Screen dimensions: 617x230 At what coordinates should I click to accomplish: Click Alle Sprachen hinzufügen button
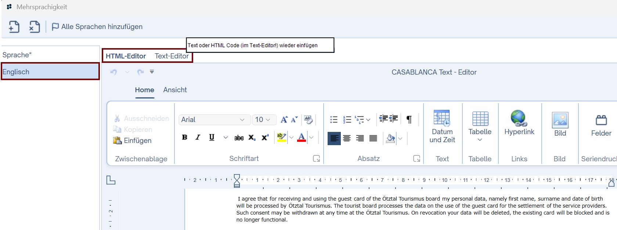97,26
